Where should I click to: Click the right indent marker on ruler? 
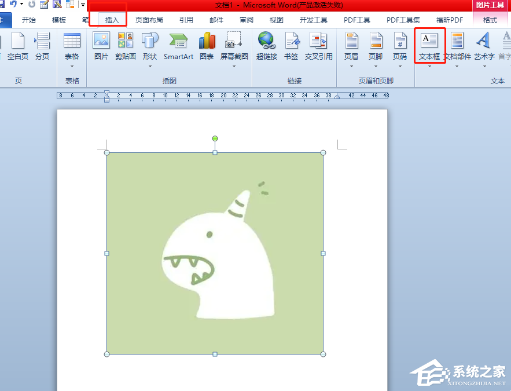(337, 96)
